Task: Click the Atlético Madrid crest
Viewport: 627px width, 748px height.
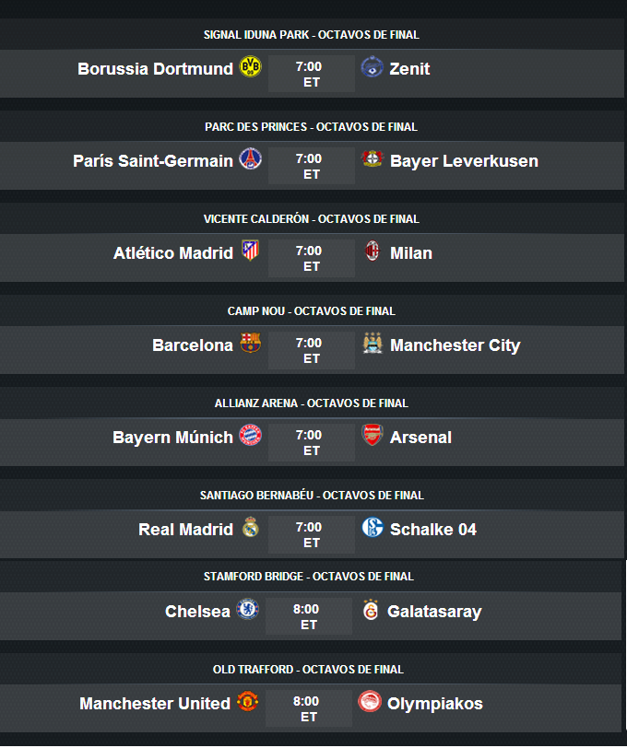Action: pyautogui.click(x=250, y=251)
